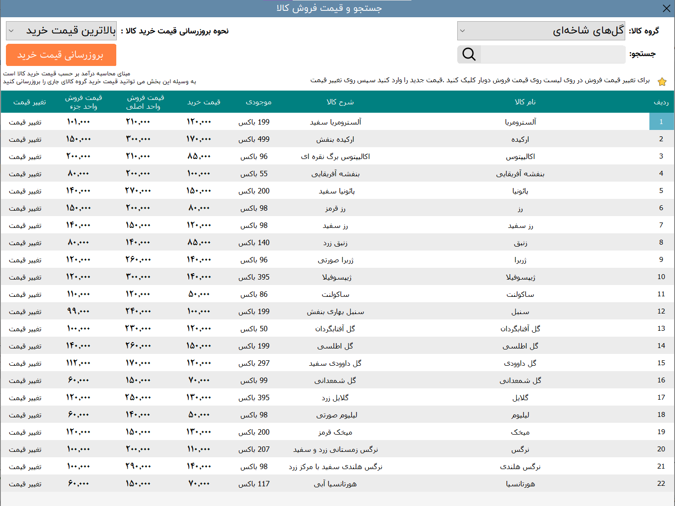The image size is (675, 506).
Task: Sort by the نام کالا column header
Action: pyautogui.click(x=525, y=102)
